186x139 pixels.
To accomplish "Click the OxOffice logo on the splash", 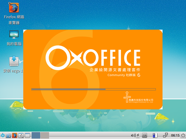I will [93, 57].
